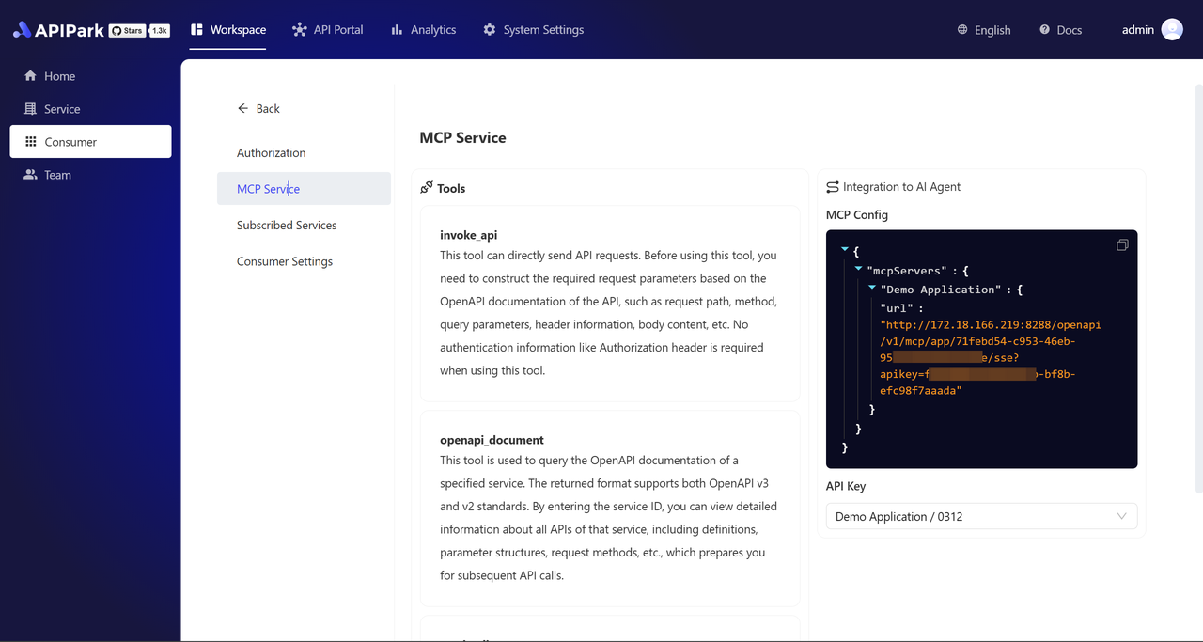The width and height of the screenshot is (1203, 642).
Task: Select Home in the sidebar
Action: (90, 76)
